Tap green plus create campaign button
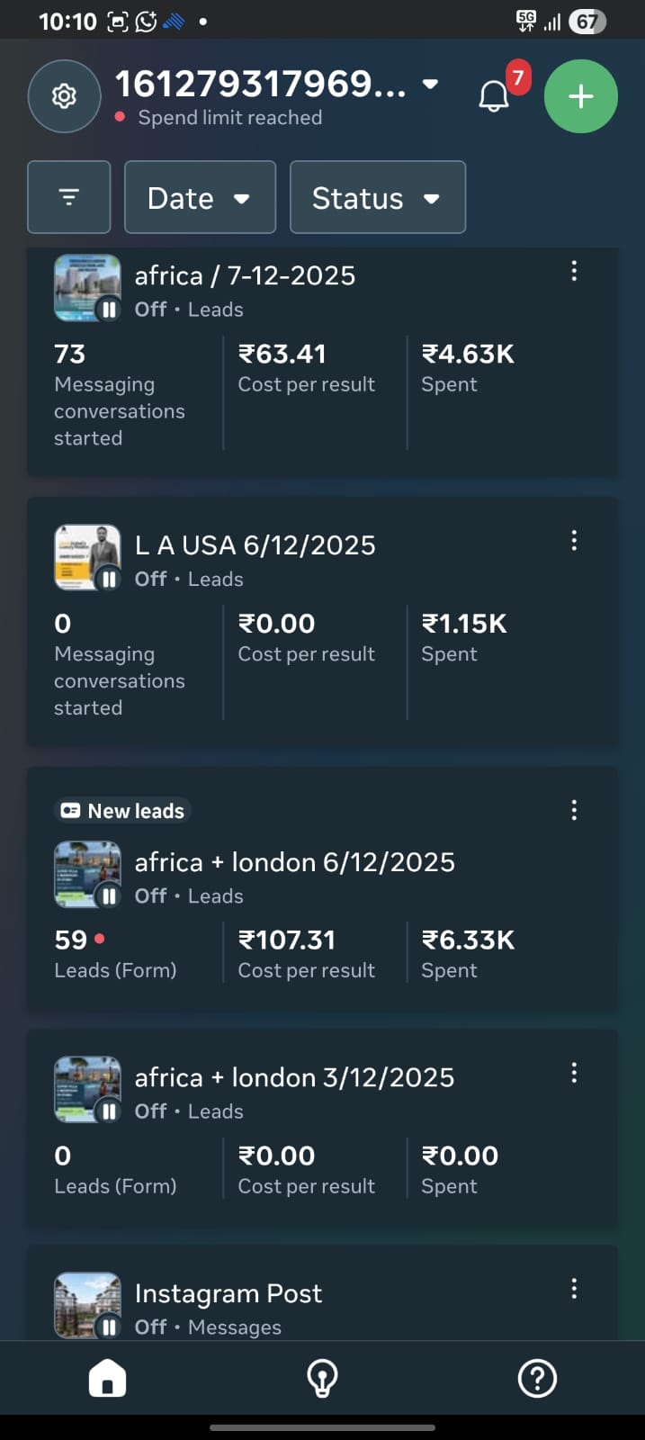645x1440 pixels. (581, 96)
